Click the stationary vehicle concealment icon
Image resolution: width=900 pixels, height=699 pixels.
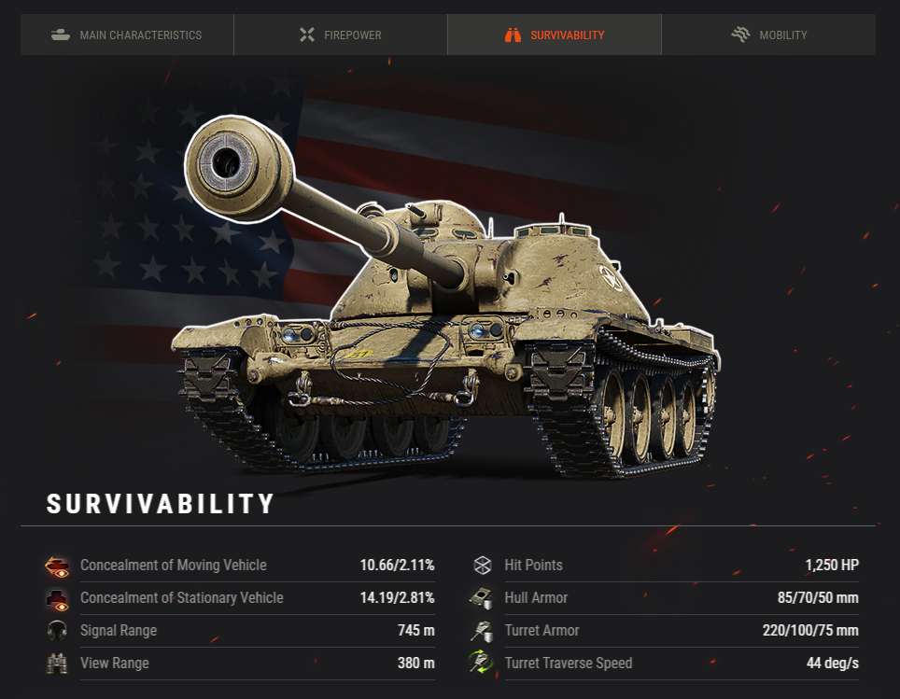point(57,599)
